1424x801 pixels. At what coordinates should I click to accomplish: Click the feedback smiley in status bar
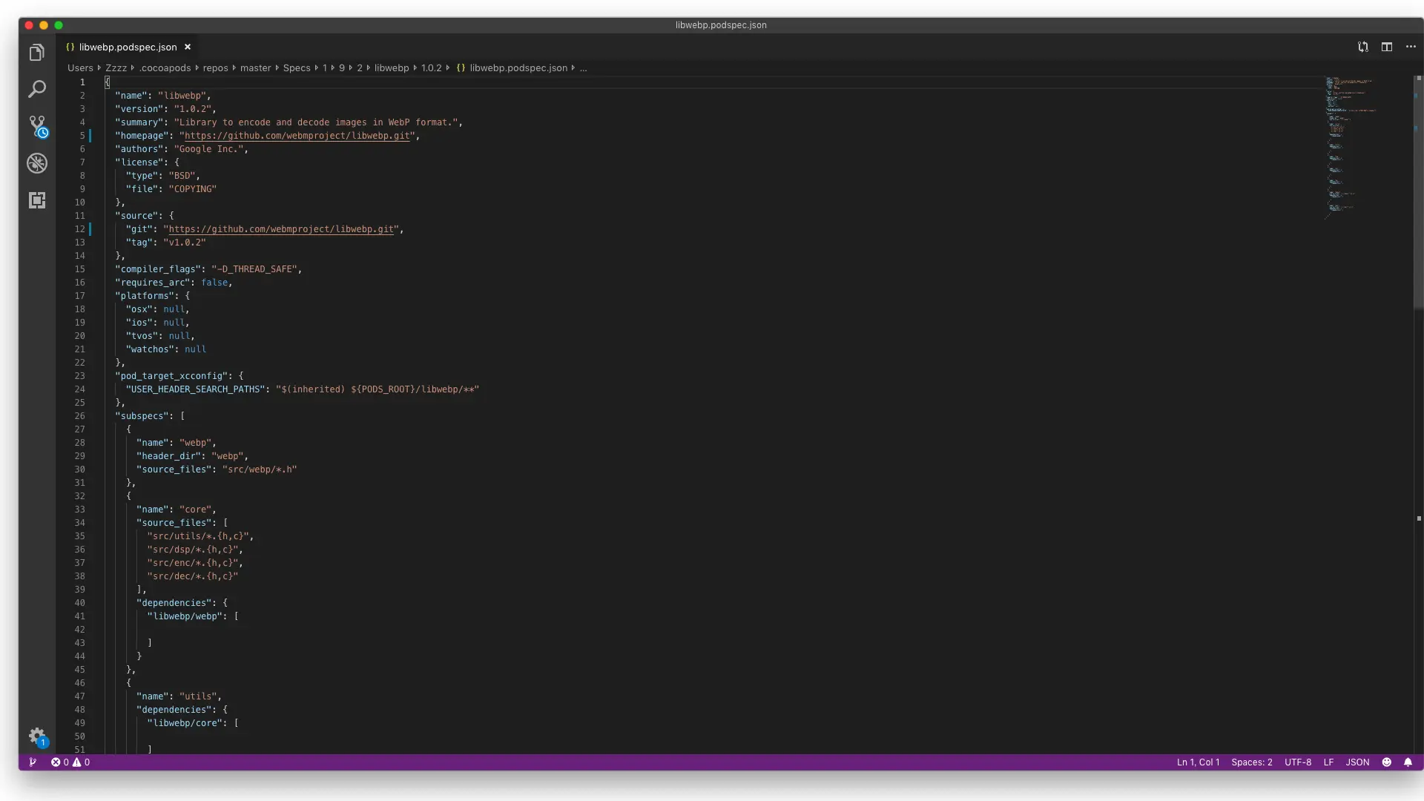click(x=1386, y=762)
